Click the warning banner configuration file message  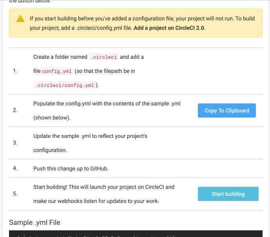pos(142,23)
